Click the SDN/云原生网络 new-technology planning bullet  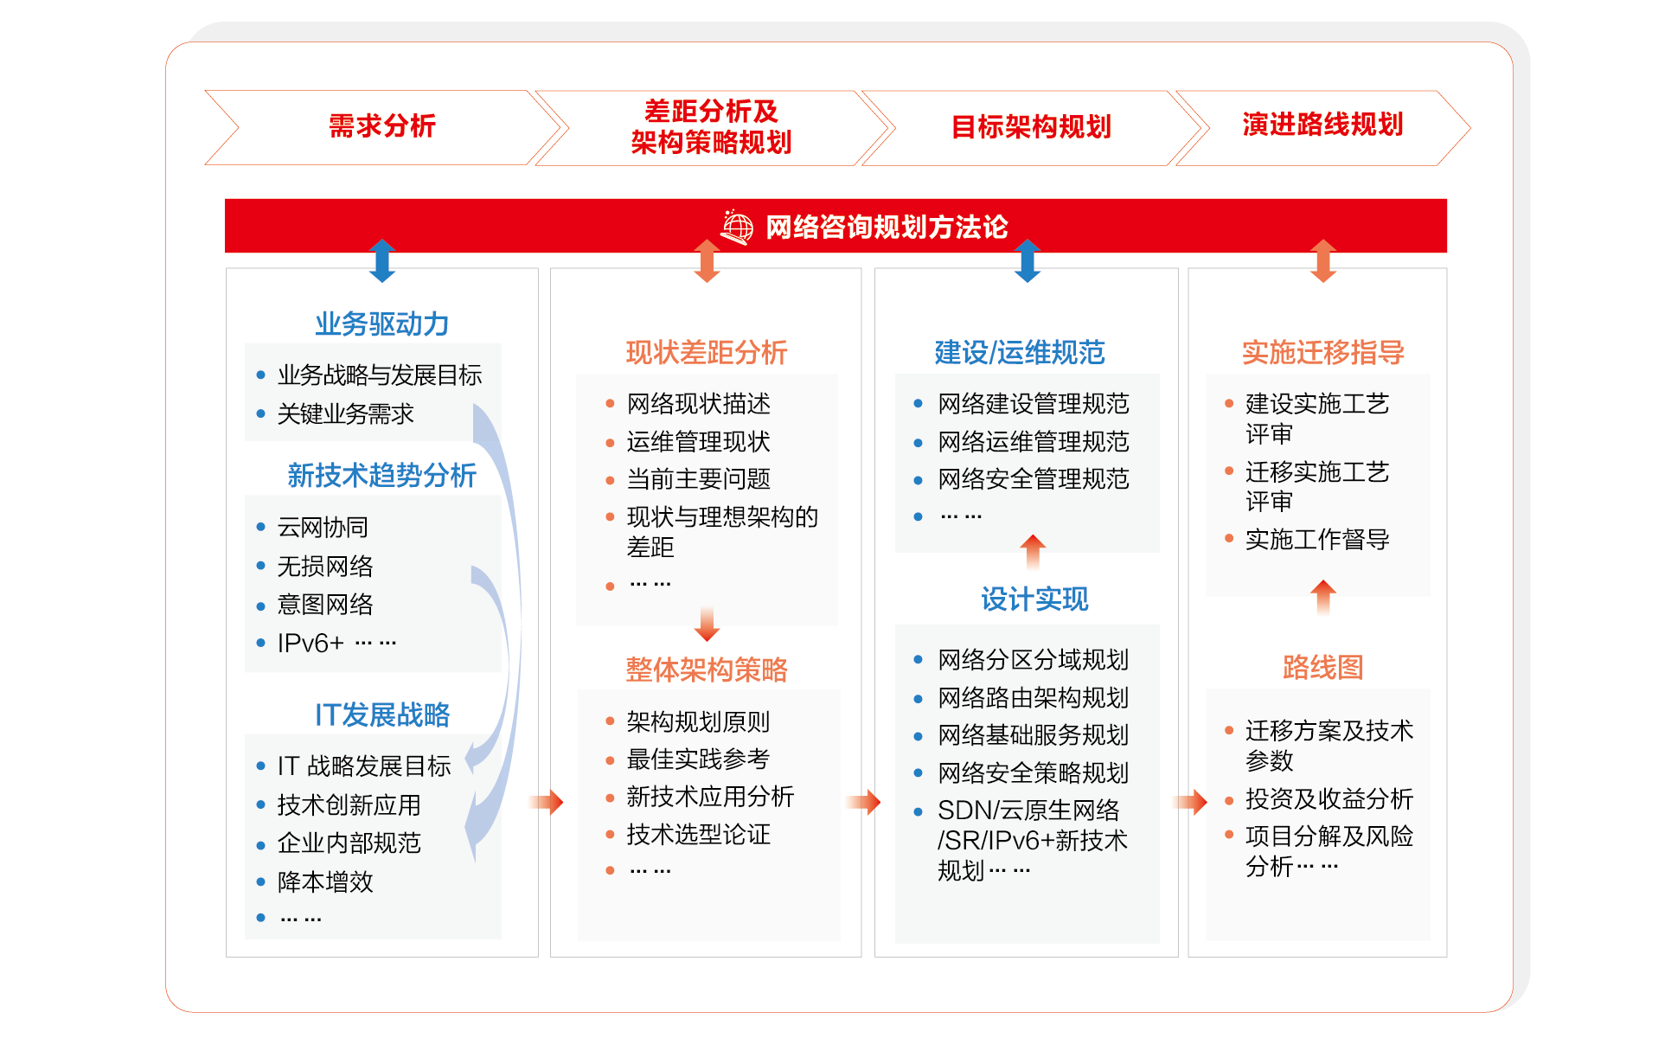pyautogui.click(x=1033, y=841)
